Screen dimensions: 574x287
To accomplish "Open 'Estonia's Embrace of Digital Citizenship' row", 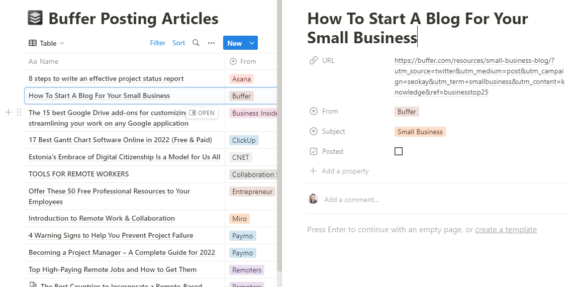I will 125,157.
